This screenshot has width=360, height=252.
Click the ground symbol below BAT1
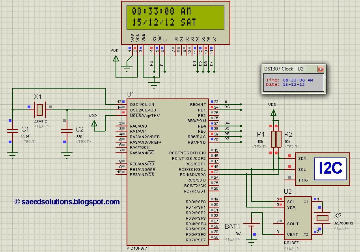[x=251, y=242]
